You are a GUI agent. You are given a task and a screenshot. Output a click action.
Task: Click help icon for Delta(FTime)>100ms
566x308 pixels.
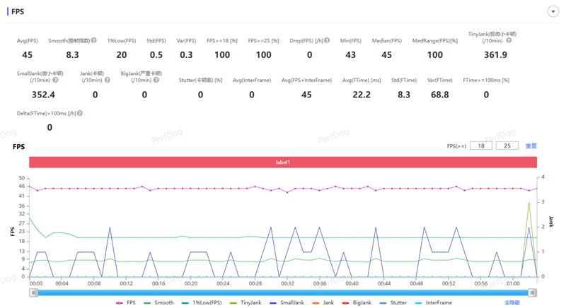pos(79,113)
